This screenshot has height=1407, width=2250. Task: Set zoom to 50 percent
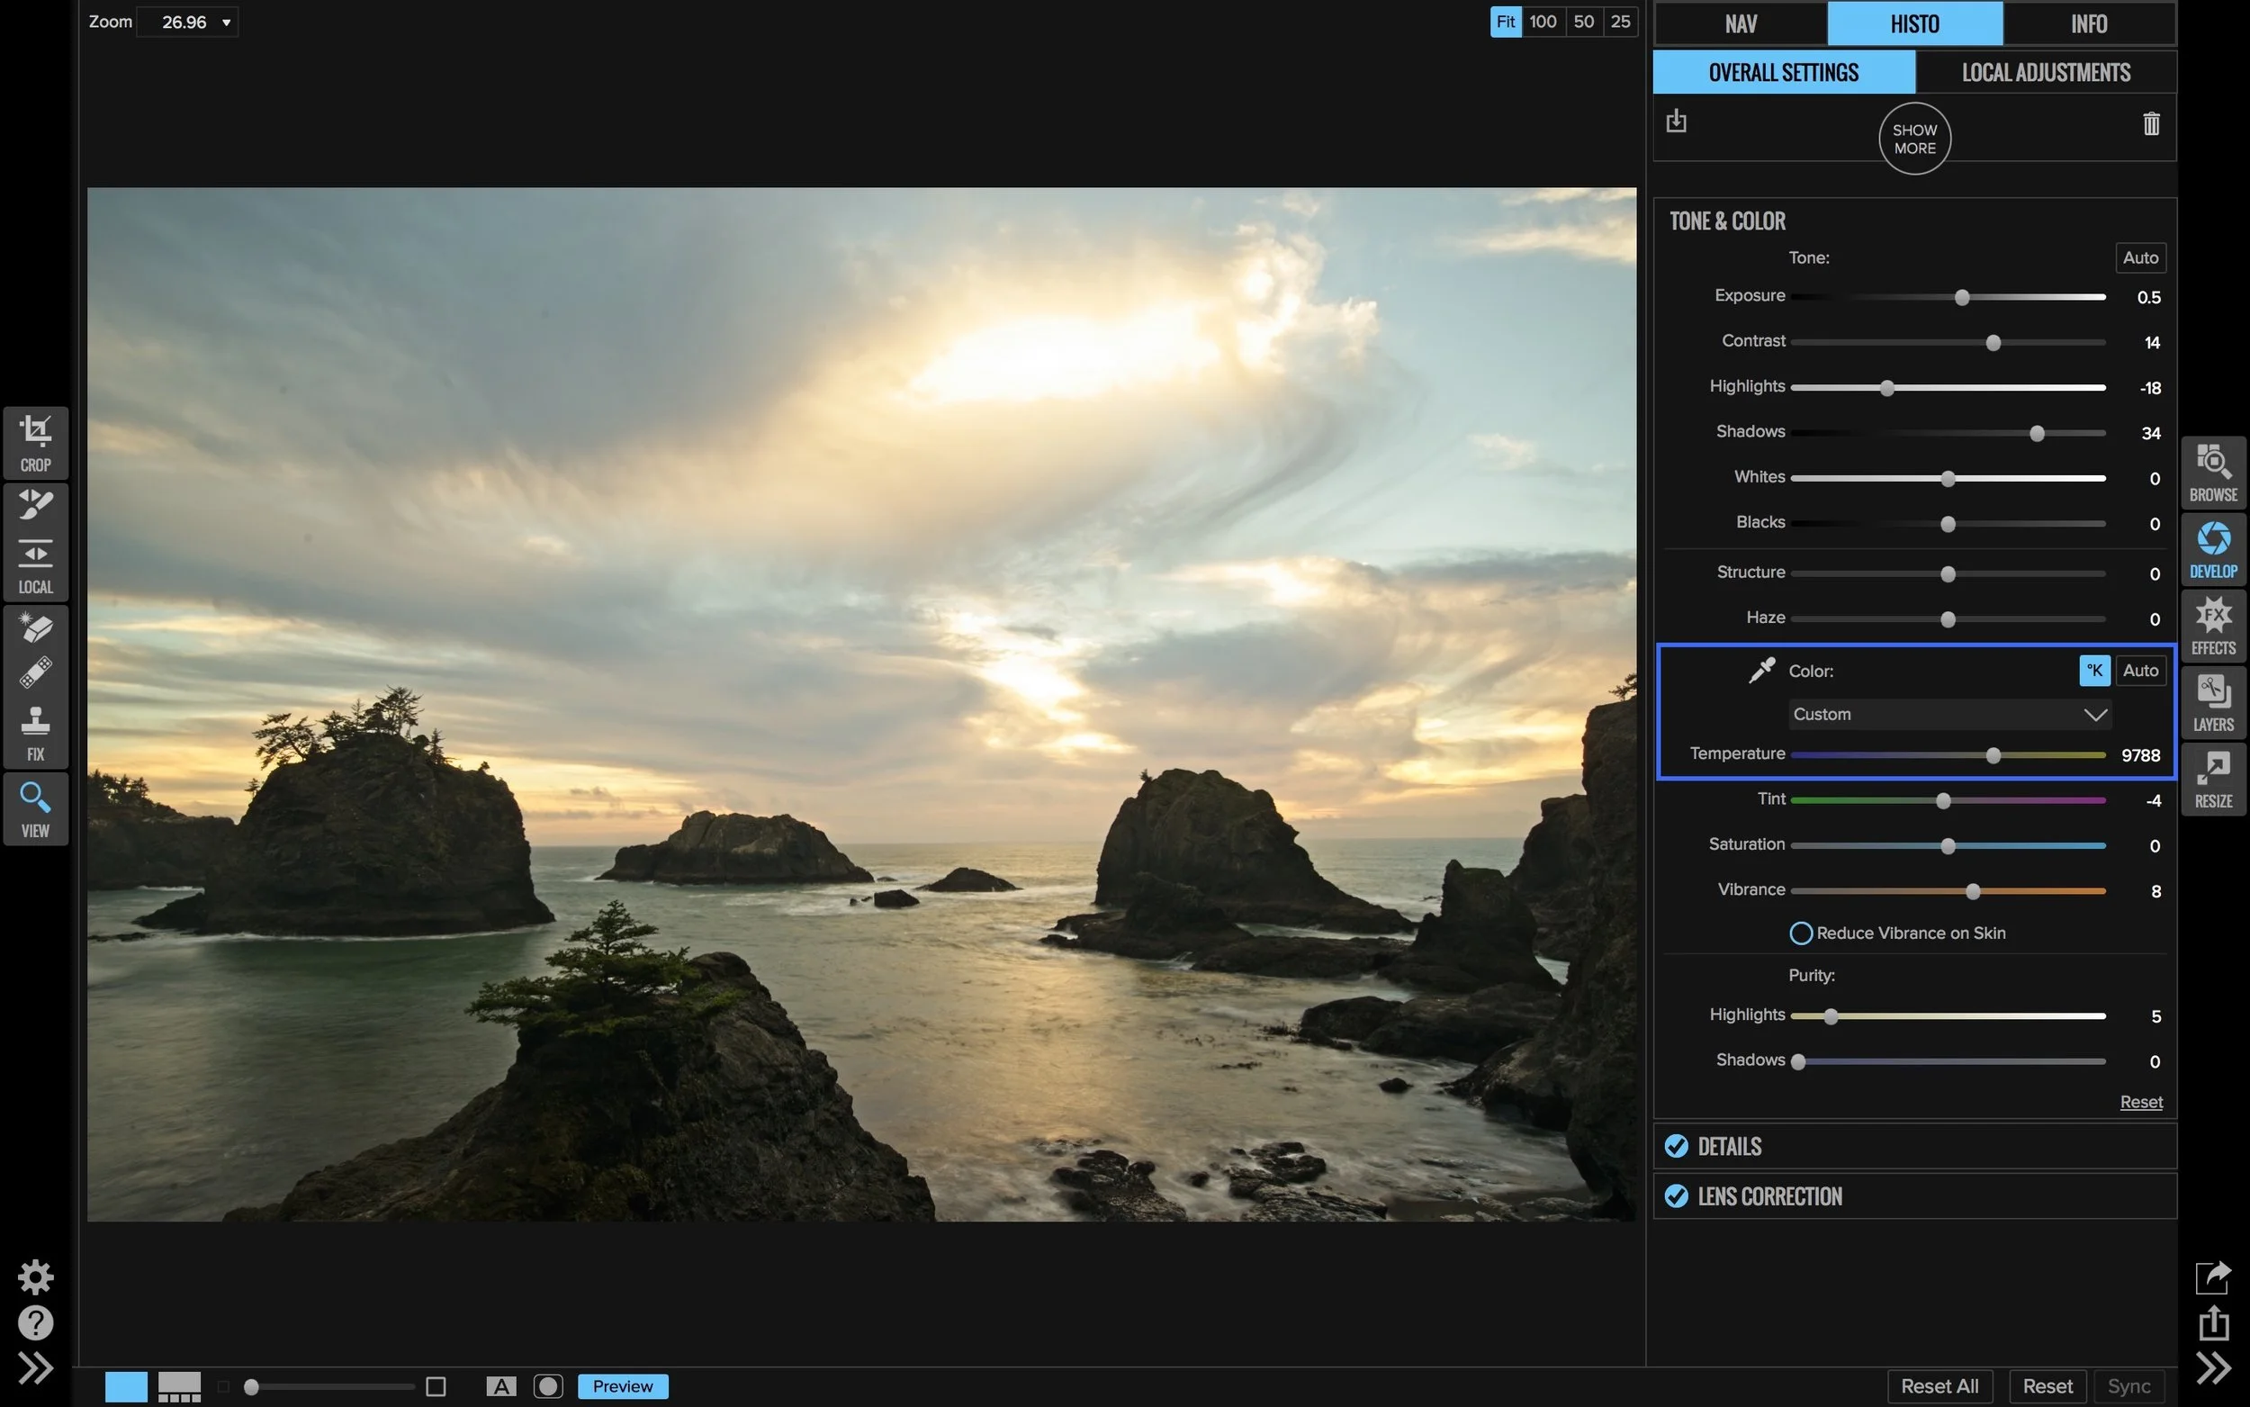pos(1583,23)
